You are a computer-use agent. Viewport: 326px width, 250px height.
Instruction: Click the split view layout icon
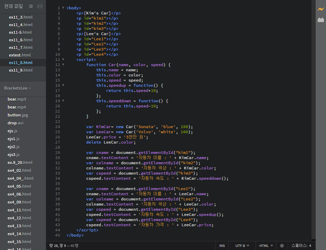[40, 7]
